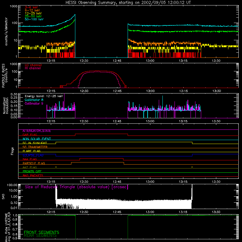Select the 6-12 keV legend label

[x=32, y=10]
